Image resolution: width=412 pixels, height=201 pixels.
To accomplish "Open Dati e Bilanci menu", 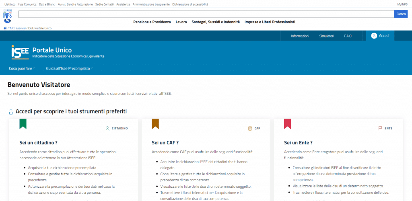I will click(x=47, y=4).
